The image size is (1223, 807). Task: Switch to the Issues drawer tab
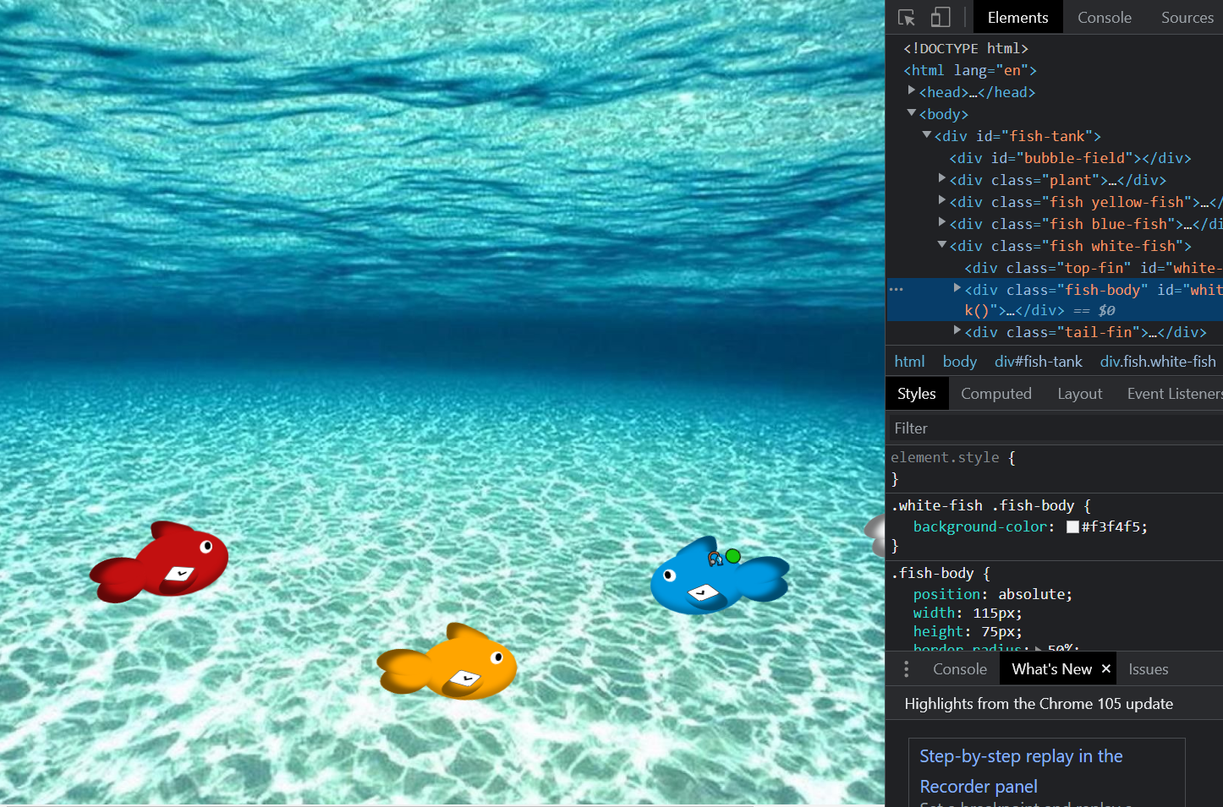[1149, 669]
